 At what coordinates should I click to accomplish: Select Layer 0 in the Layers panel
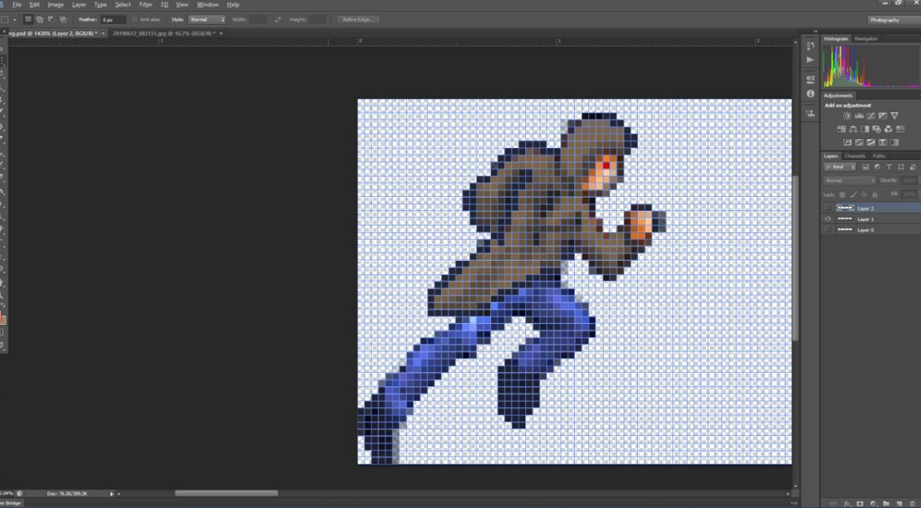pyautogui.click(x=871, y=230)
